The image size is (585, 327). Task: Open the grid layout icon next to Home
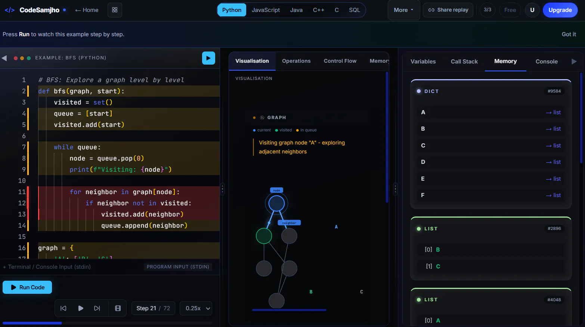click(x=115, y=10)
